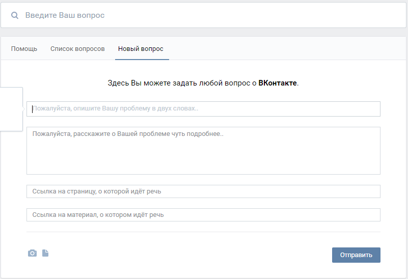Viewport: 408px width, 279px height.
Task: Click the search magnifier icon
Action: tap(15, 15)
